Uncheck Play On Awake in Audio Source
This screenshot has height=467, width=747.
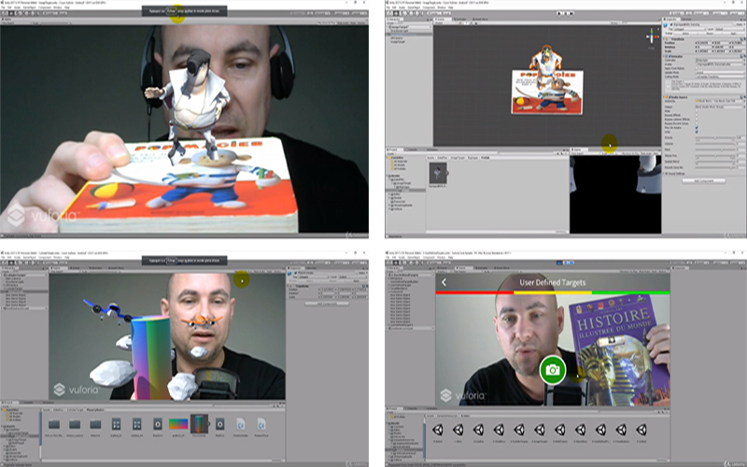point(697,128)
